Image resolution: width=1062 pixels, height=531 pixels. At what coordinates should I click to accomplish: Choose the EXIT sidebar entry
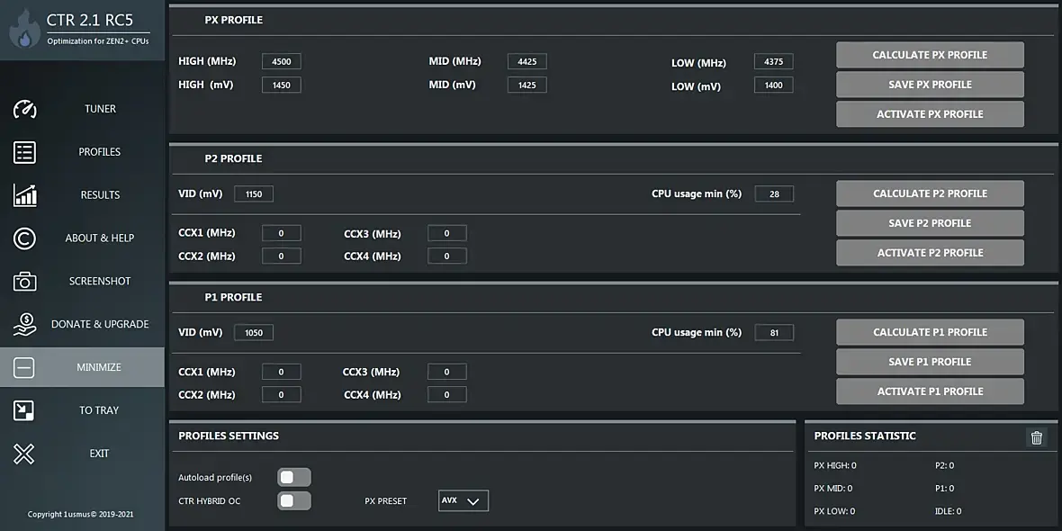click(x=83, y=453)
